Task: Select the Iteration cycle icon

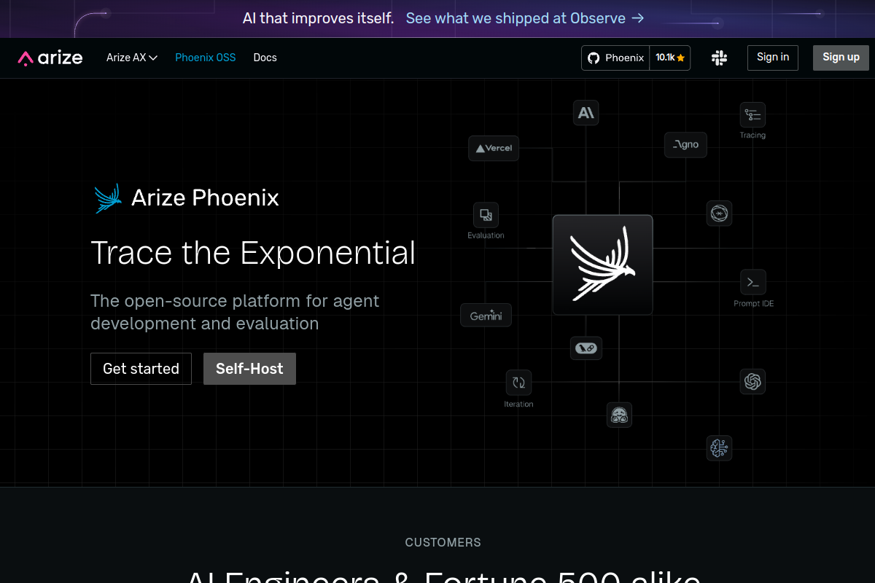Action: click(x=518, y=383)
